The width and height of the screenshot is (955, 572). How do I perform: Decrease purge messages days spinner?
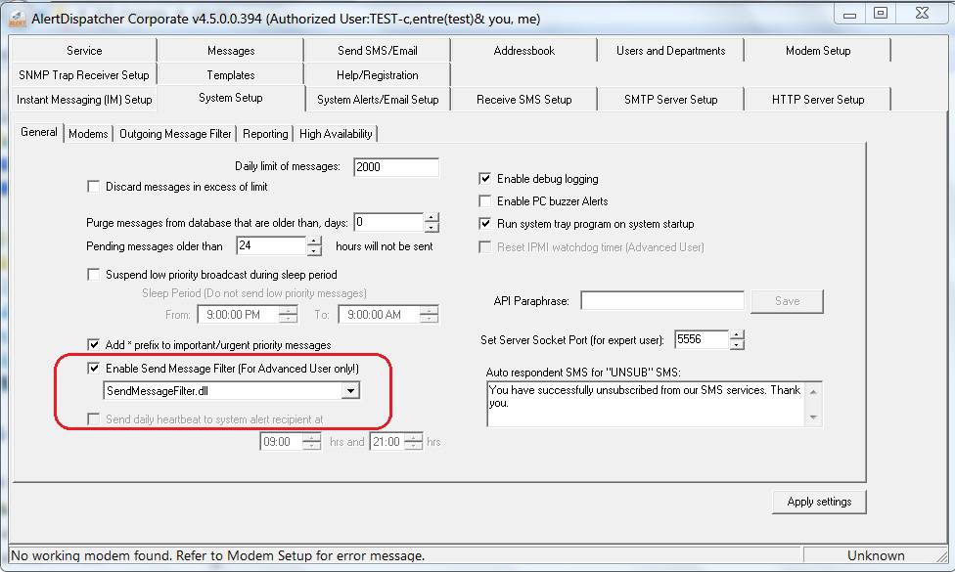[432, 228]
